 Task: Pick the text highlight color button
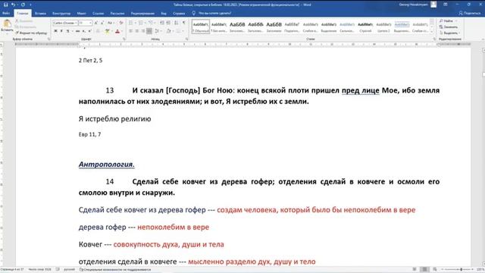coord(107,31)
